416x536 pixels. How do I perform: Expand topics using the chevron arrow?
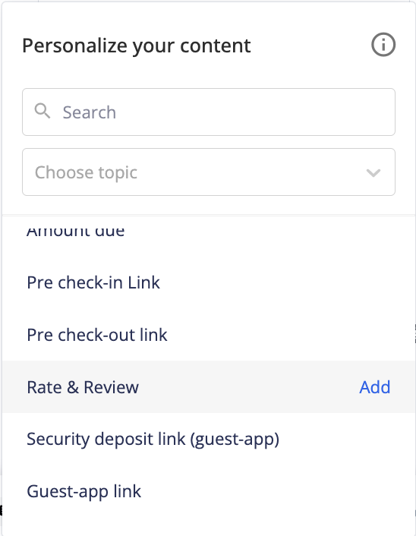pos(373,172)
